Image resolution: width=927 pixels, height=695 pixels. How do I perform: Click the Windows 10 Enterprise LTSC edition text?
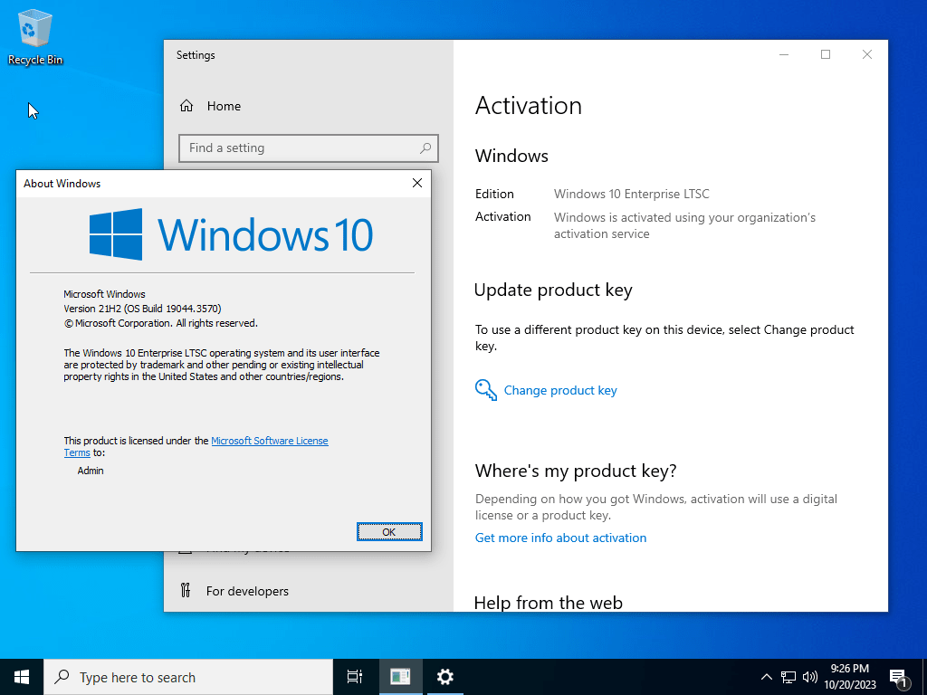point(631,194)
